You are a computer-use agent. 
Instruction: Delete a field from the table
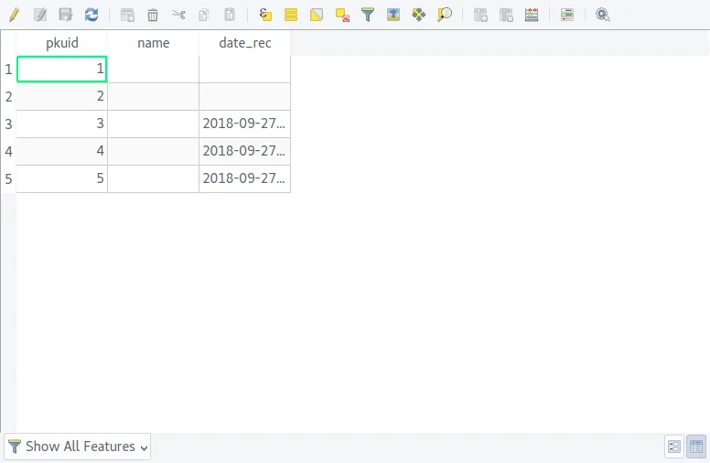(506, 15)
